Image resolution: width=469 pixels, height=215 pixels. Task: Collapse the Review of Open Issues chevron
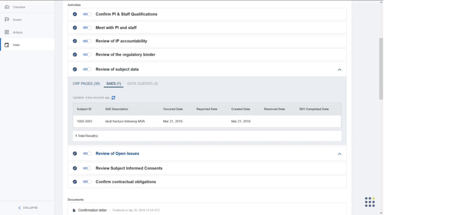click(340, 154)
